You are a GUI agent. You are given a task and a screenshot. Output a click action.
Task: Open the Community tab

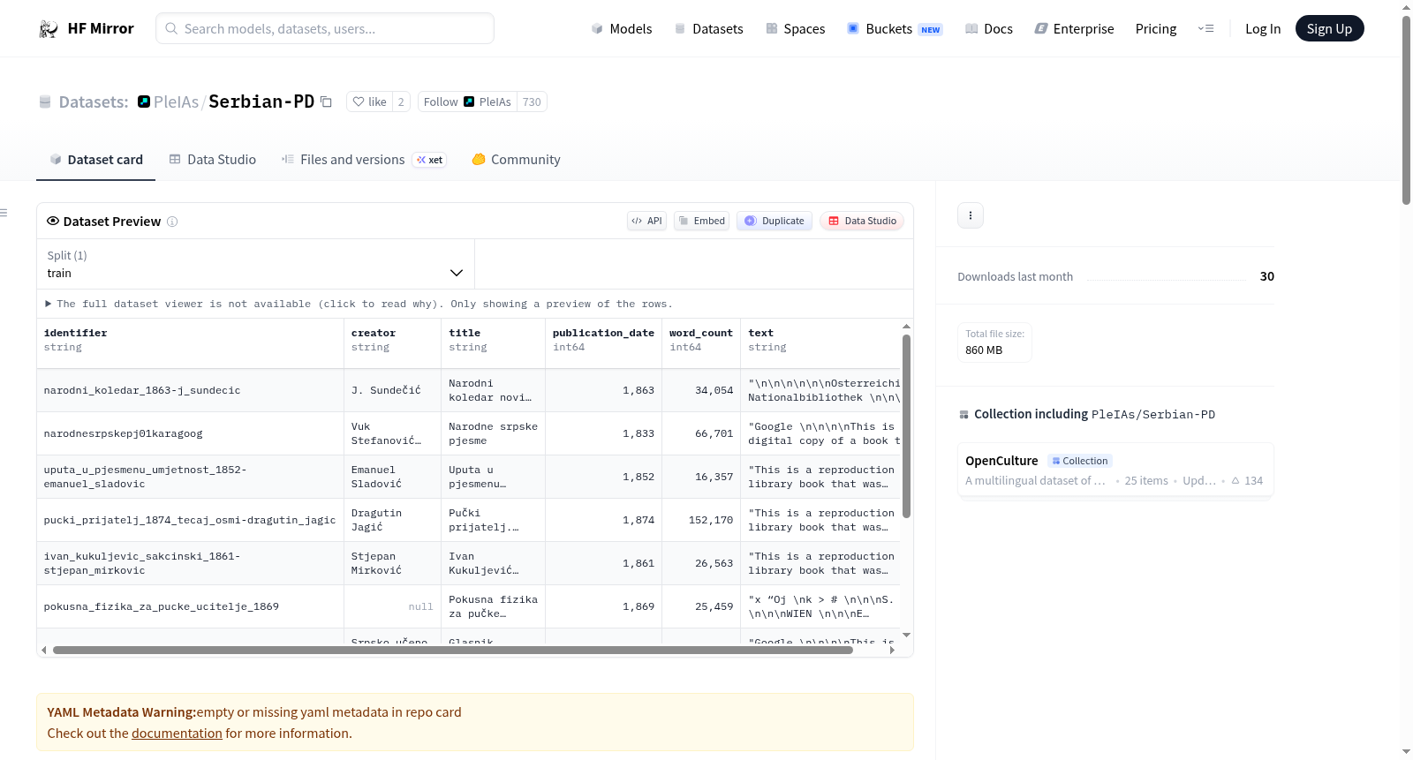(516, 160)
